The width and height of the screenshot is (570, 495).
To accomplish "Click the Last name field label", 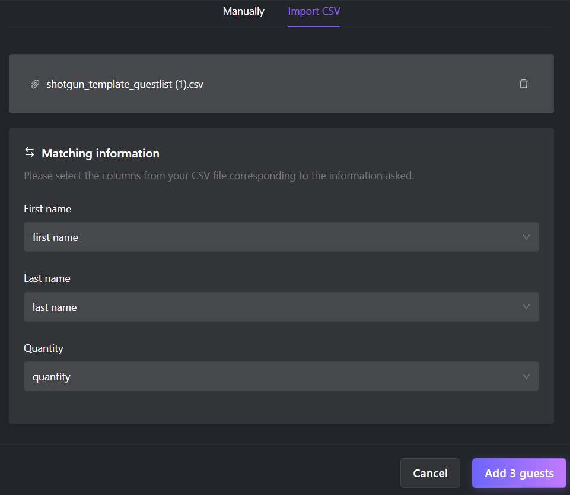I will click(47, 278).
